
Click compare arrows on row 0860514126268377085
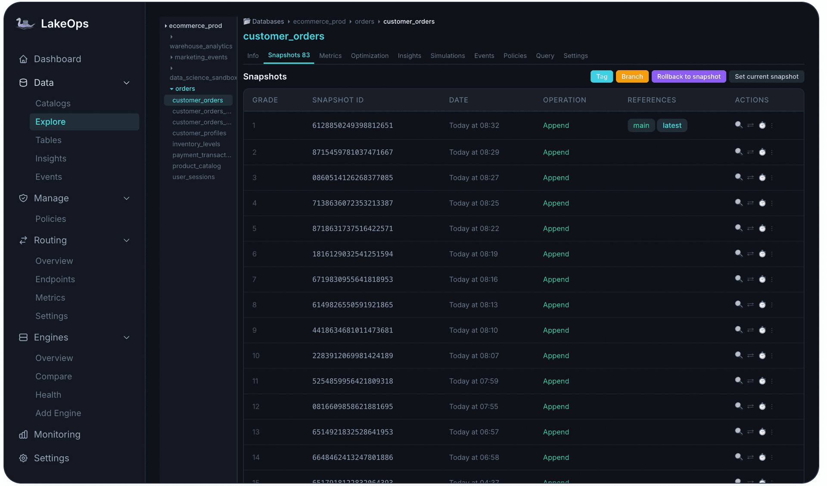750,177
